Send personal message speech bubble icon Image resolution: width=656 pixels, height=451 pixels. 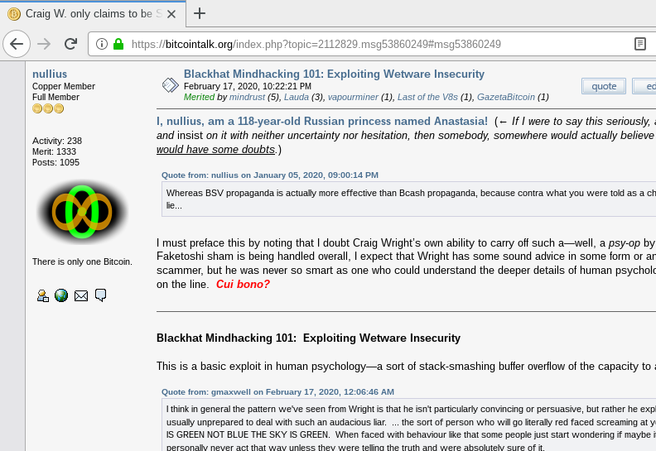(100, 295)
